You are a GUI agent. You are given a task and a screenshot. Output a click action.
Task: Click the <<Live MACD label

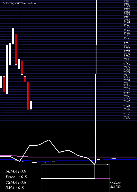[x=115, y=185]
